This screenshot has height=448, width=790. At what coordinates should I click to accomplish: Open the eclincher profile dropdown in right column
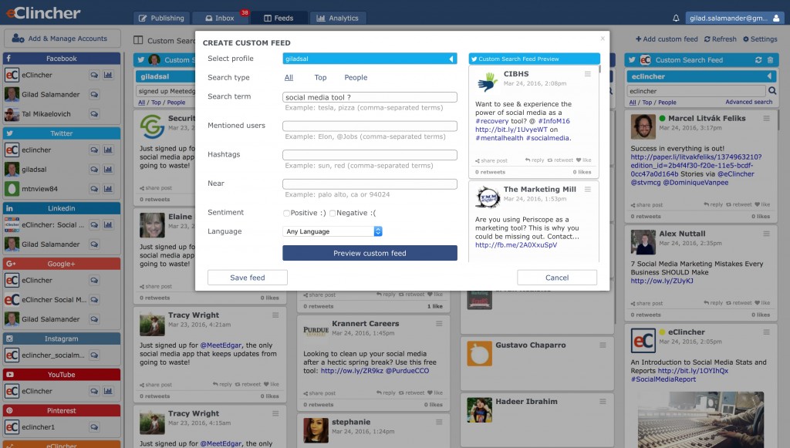701,76
